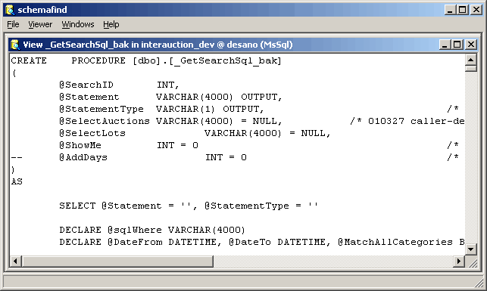This screenshot has height=291, width=487.
Task: Click the vertical scrollbar down arrow
Action: pos(471,249)
